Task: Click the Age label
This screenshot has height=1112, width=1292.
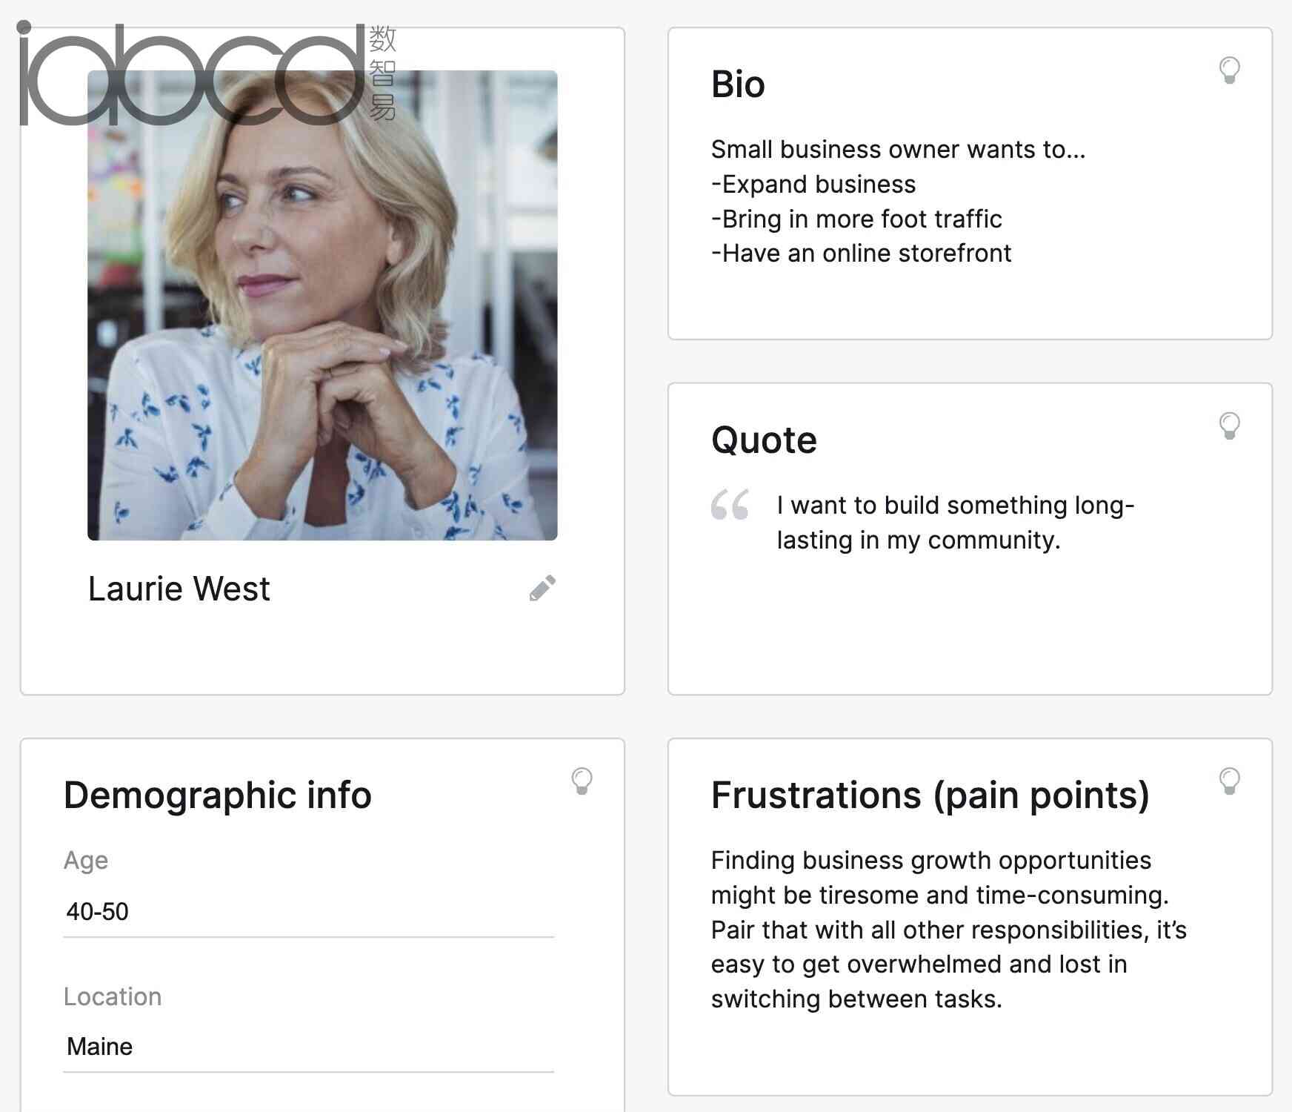Action: pyautogui.click(x=86, y=861)
